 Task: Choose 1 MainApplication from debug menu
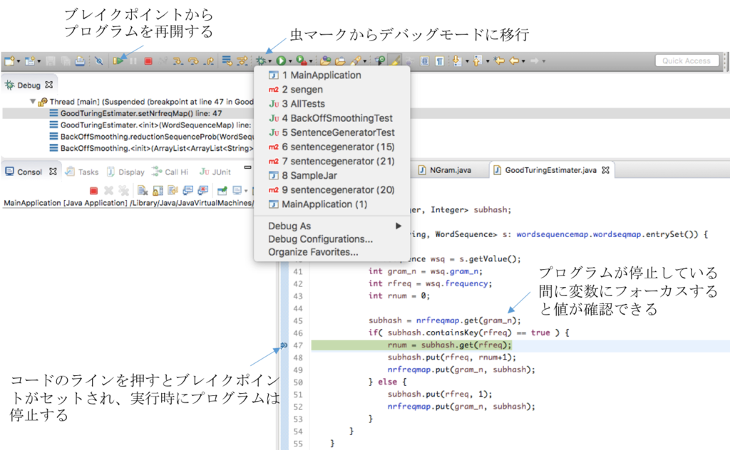point(332,75)
